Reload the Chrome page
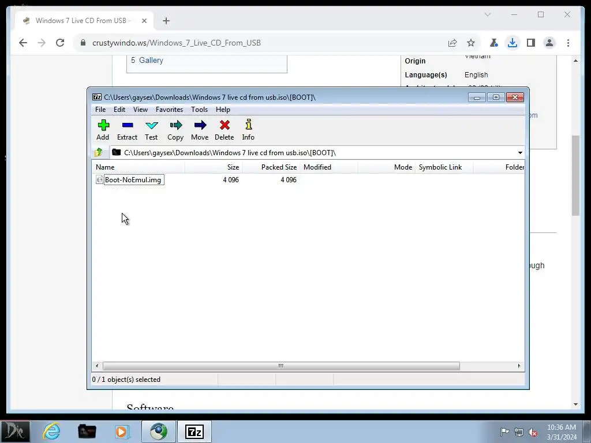Viewport: 591px width, 443px height. pyautogui.click(x=60, y=43)
